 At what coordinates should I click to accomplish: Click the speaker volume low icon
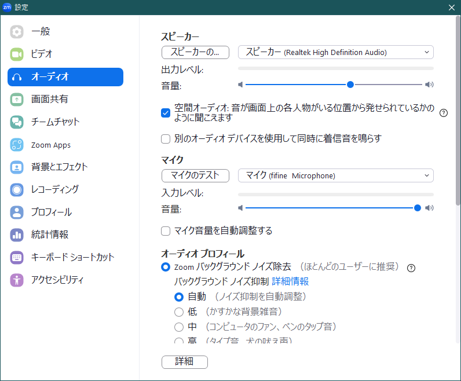(x=240, y=85)
